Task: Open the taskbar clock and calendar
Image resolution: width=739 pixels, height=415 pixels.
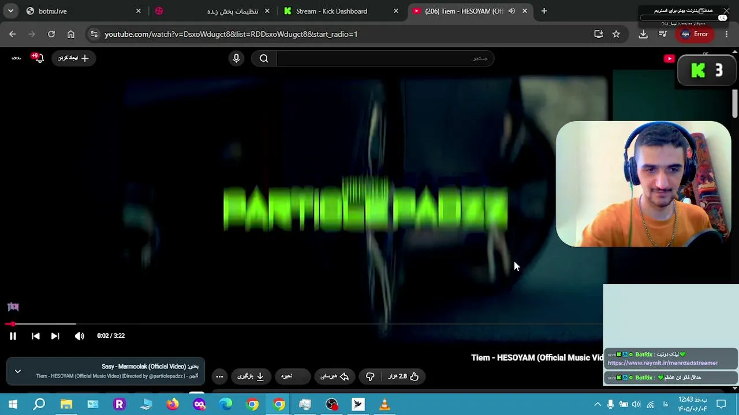Action: [x=693, y=405]
